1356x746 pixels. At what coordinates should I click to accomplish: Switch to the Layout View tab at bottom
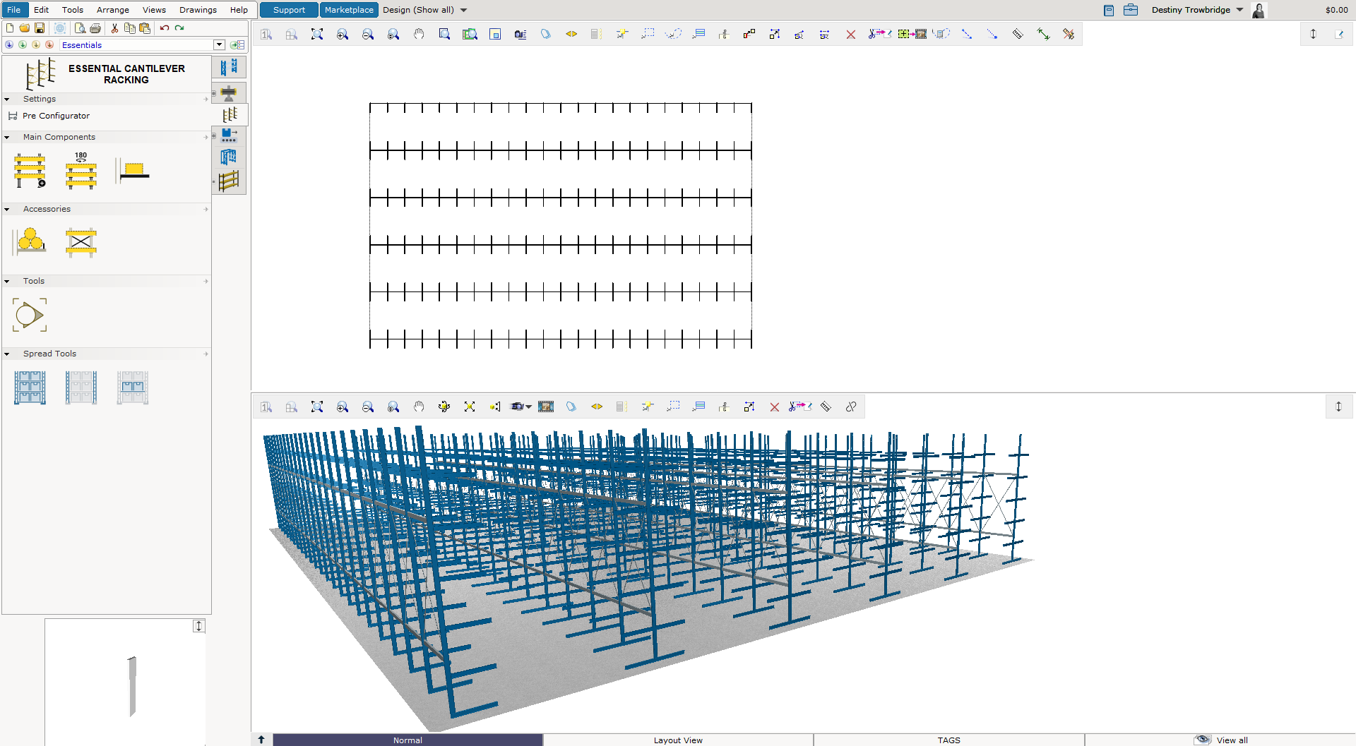677,740
